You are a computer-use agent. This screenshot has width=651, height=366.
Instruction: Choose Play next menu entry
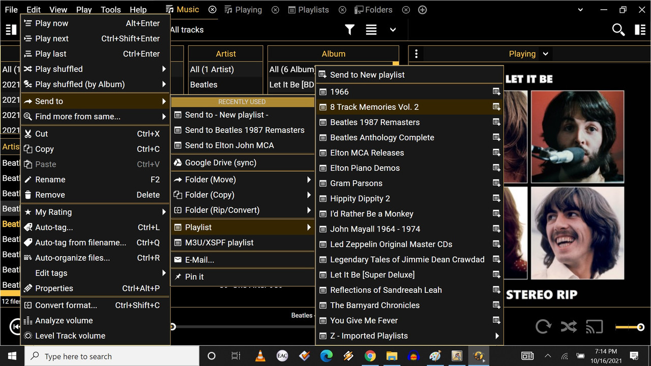(95, 39)
